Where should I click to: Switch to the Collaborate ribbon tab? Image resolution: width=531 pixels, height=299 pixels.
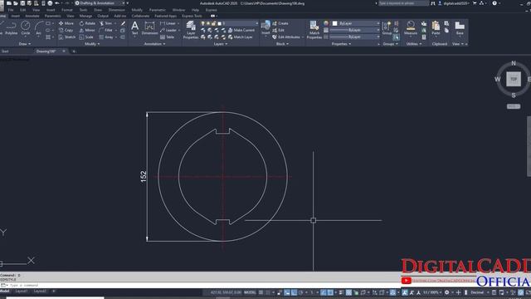click(140, 16)
